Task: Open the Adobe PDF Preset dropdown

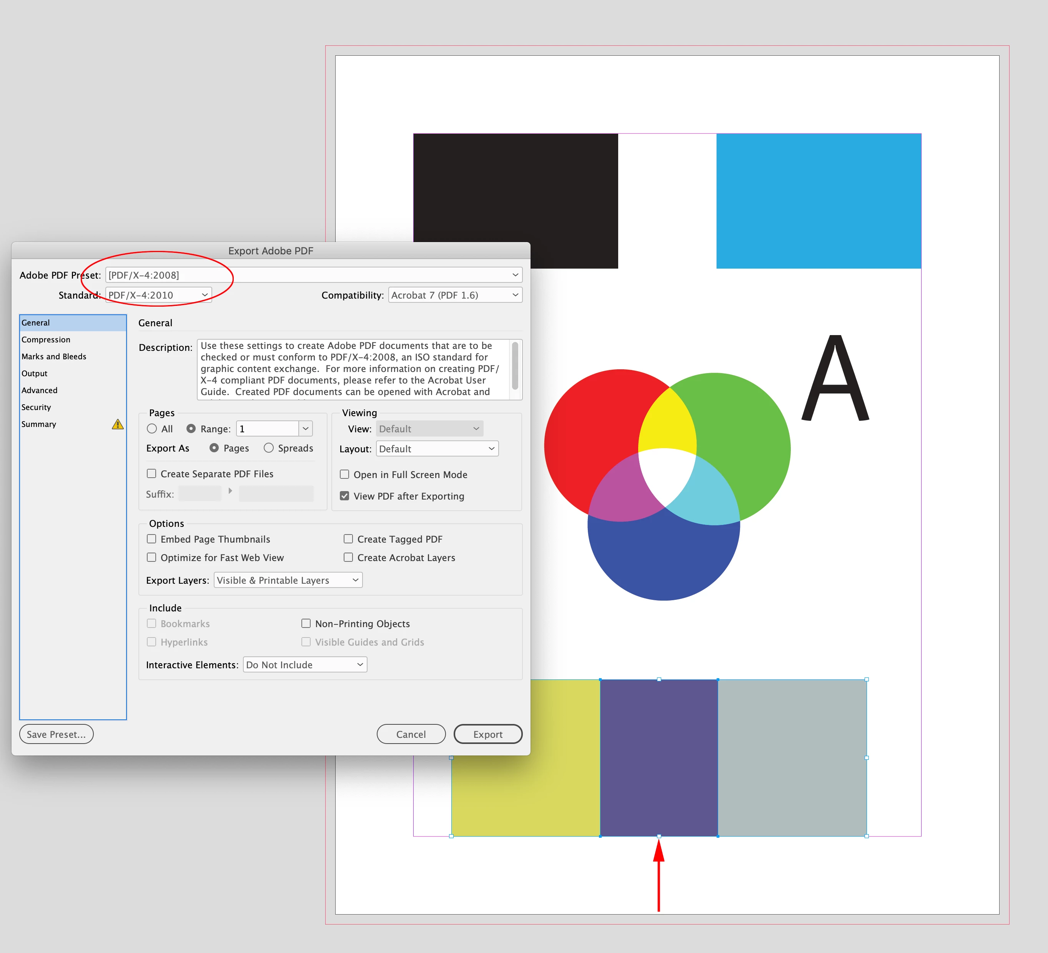Action: pyautogui.click(x=313, y=275)
